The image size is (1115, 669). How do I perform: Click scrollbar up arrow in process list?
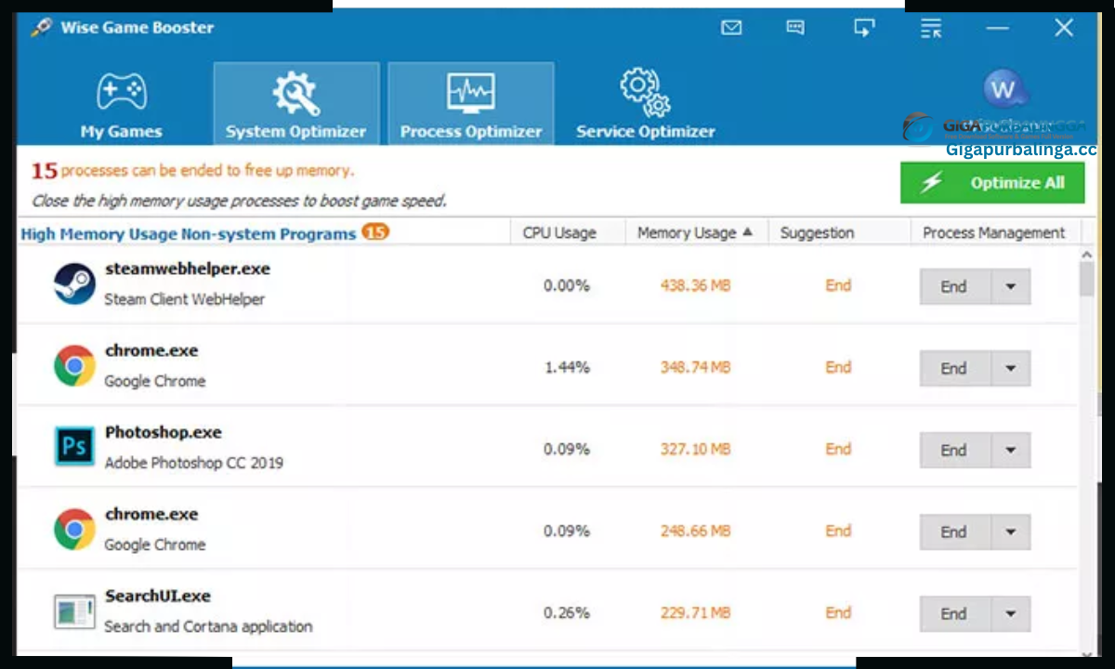[x=1087, y=254]
